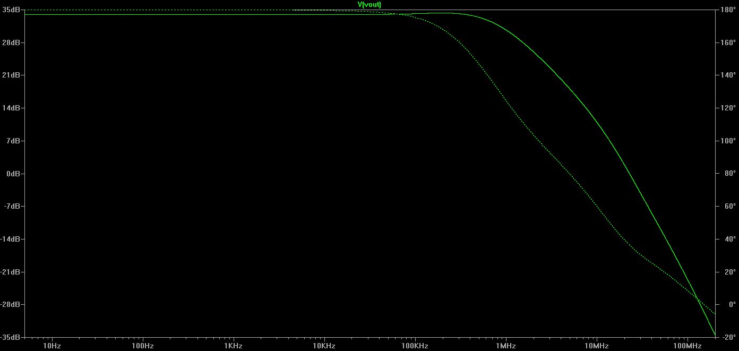Click the -20° phase axis label
739x351 pixels.
tap(729, 337)
